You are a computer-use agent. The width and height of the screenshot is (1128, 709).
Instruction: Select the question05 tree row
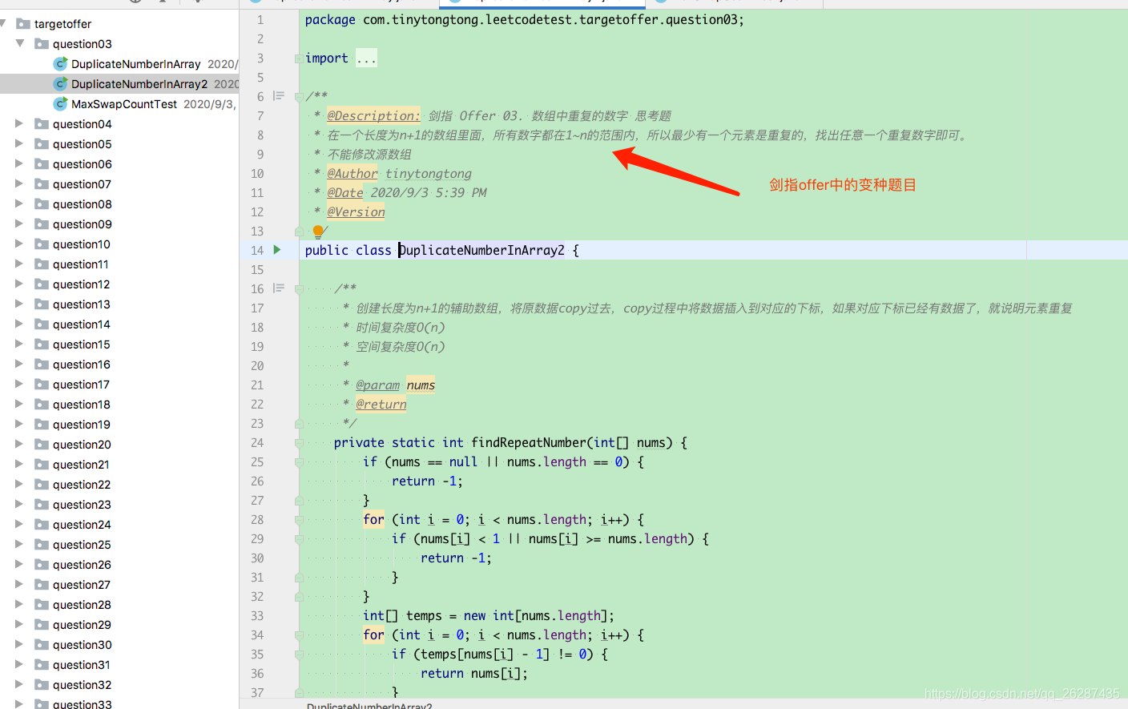[119, 144]
